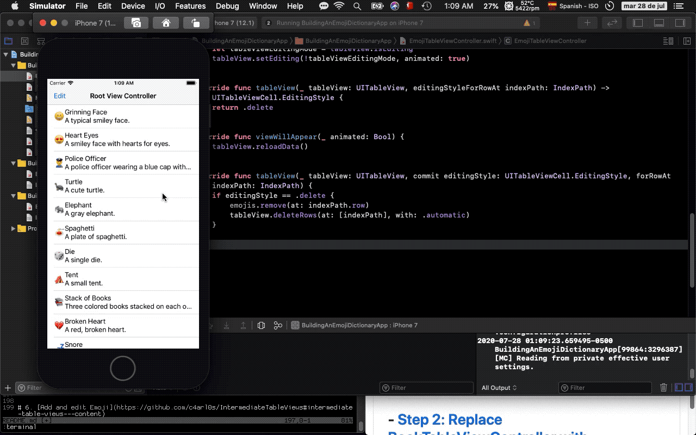The height and width of the screenshot is (435, 696).
Task: Collapse the top BuildingAn project tree item
Action: [5, 54]
